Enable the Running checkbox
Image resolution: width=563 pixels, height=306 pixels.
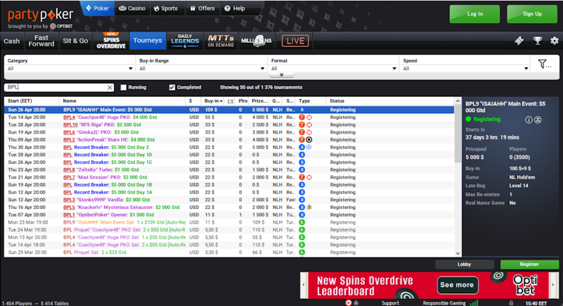[x=123, y=87]
